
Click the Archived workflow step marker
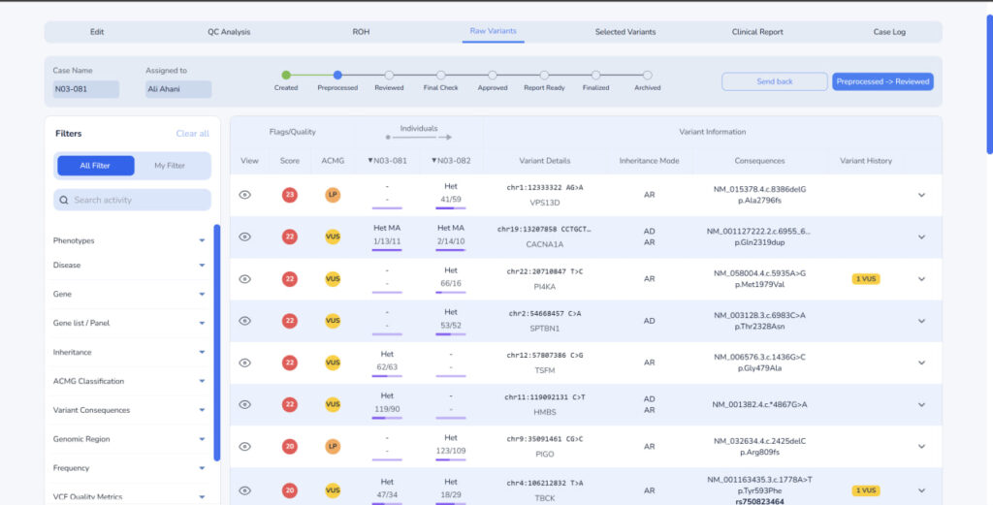pyautogui.click(x=647, y=76)
